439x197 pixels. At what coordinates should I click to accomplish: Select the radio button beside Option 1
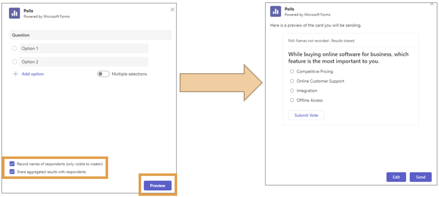pyautogui.click(x=14, y=49)
